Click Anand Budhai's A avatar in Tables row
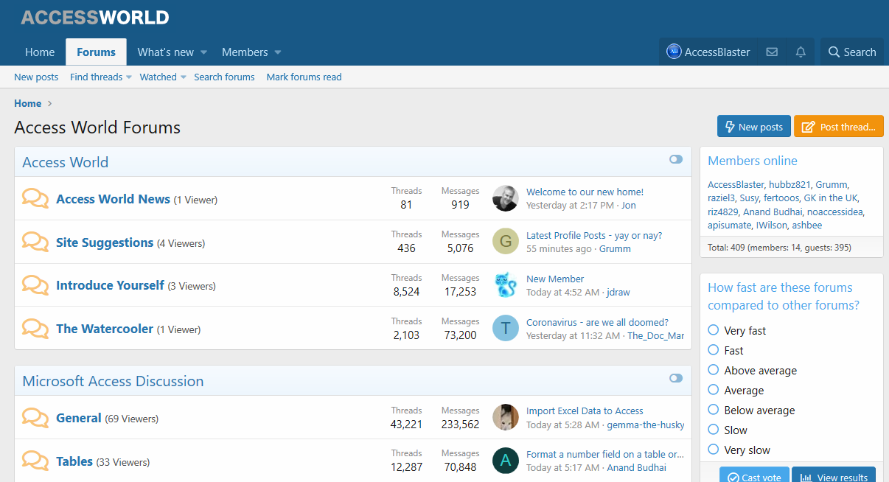889x482 pixels. (x=506, y=461)
